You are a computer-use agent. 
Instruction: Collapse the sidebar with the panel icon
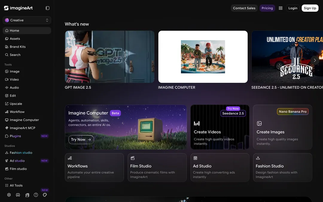coord(48,8)
